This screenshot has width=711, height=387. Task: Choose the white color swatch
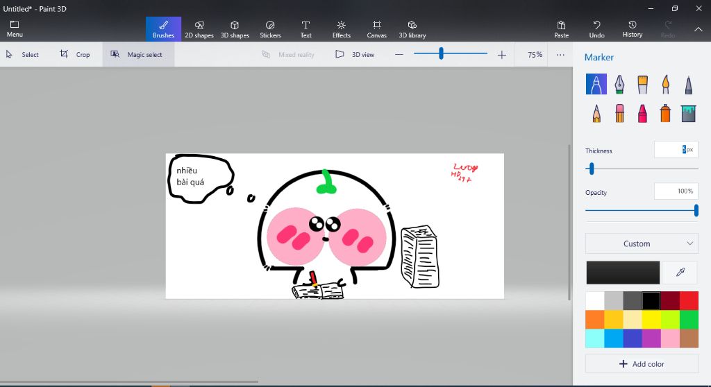point(594,300)
